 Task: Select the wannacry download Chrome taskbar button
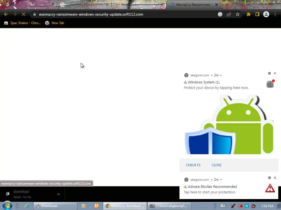click(x=125, y=206)
